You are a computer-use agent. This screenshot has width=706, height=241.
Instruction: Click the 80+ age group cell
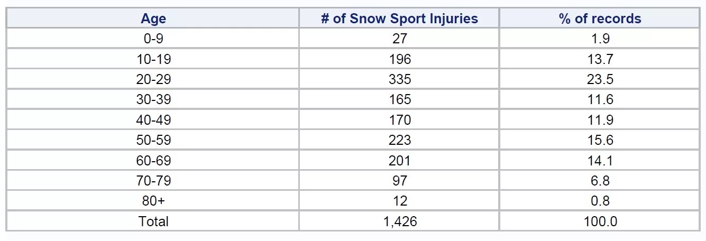(153, 201)
